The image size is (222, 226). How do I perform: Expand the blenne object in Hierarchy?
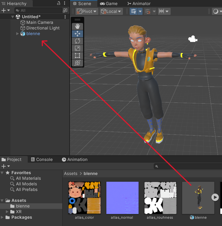click(17, 34)
